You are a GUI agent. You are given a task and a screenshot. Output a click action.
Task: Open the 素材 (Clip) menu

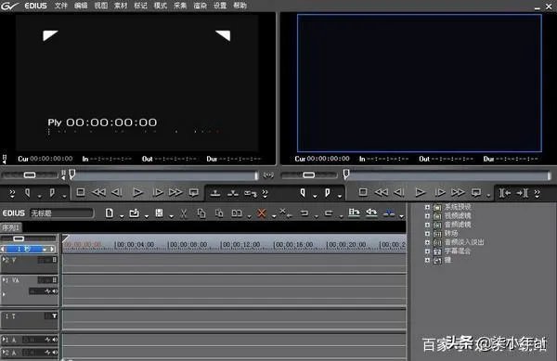pos(121,6)
